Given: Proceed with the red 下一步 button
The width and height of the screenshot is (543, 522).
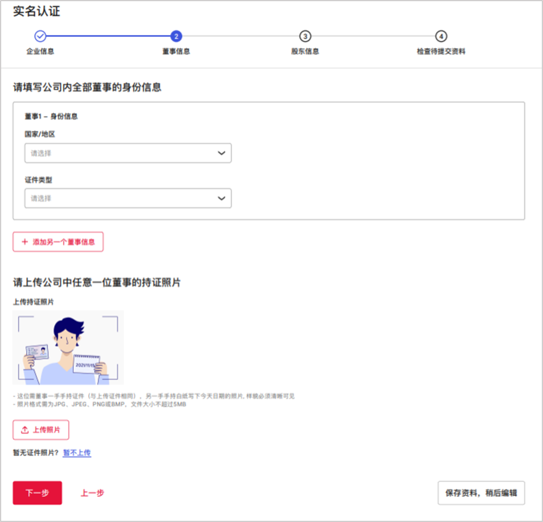Looking at the screenshot, I should pyautogui.click(x=37, y=493).
